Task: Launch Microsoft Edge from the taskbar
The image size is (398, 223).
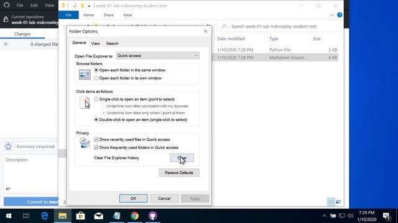Action: click(44, 216)
